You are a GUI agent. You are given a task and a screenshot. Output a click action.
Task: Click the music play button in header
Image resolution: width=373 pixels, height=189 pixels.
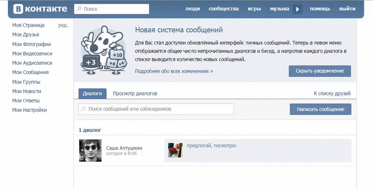[297, 9]
